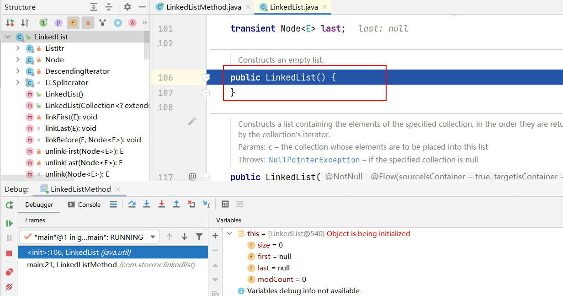The height and width of the screenshot is (296, 563).
Task: Switch to the Console tab
Action: pyautogui.click(x=84, y=205)
